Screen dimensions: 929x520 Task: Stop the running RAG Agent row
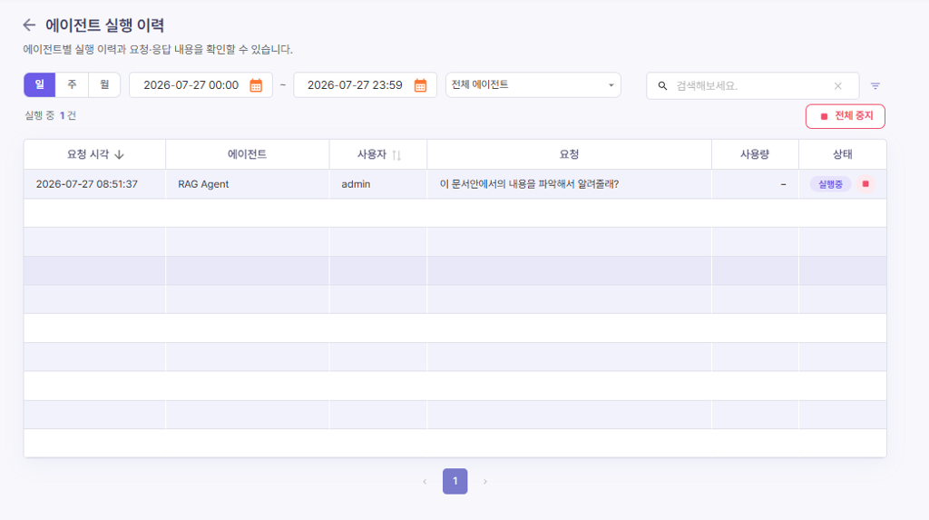[865, 184]
